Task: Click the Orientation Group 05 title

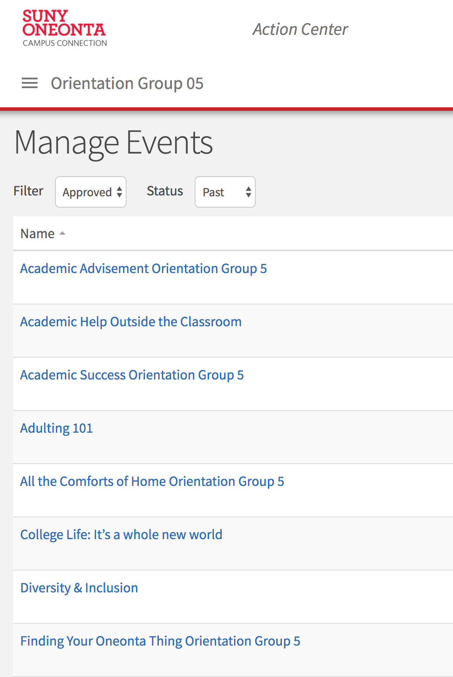Action: 127,83
